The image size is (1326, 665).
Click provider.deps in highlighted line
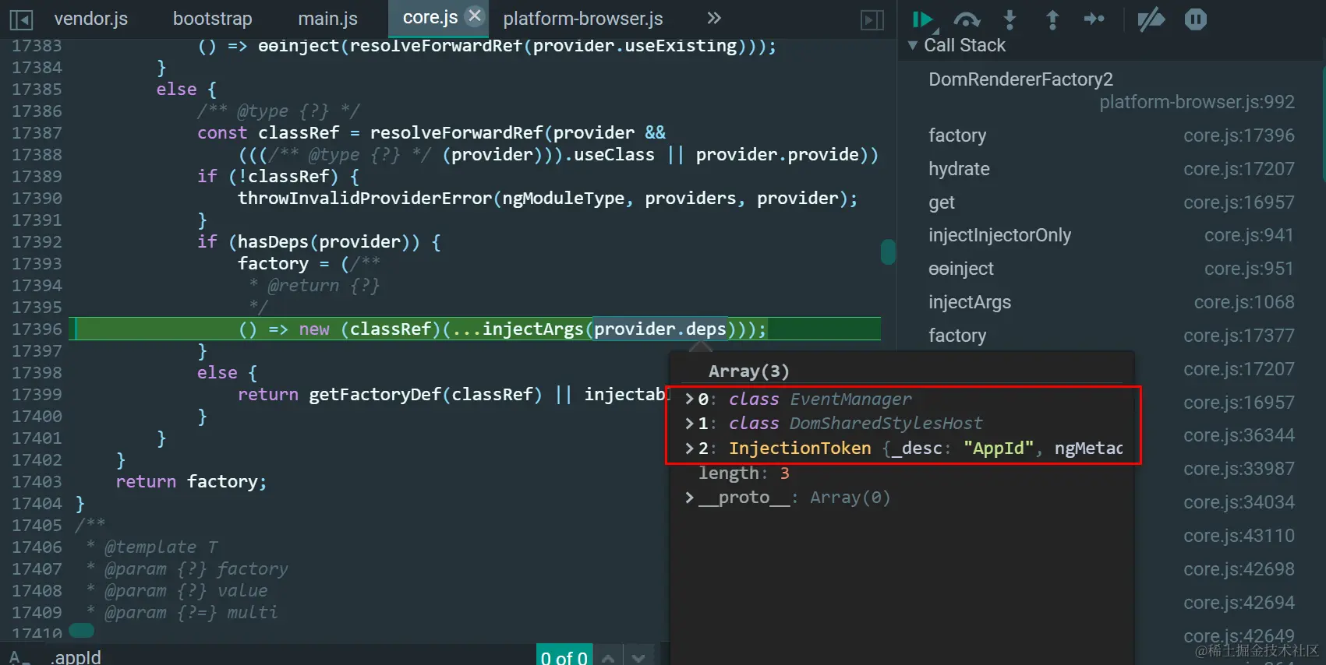point(659,329)
